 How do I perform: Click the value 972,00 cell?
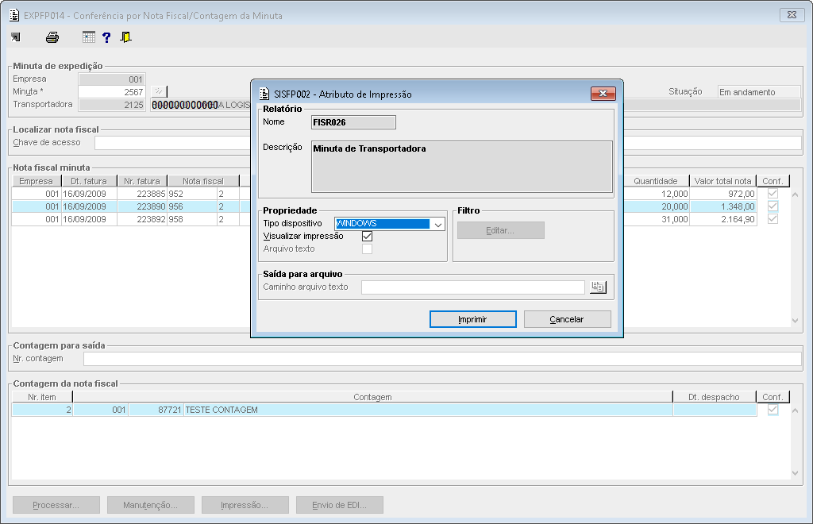[722, 194]
